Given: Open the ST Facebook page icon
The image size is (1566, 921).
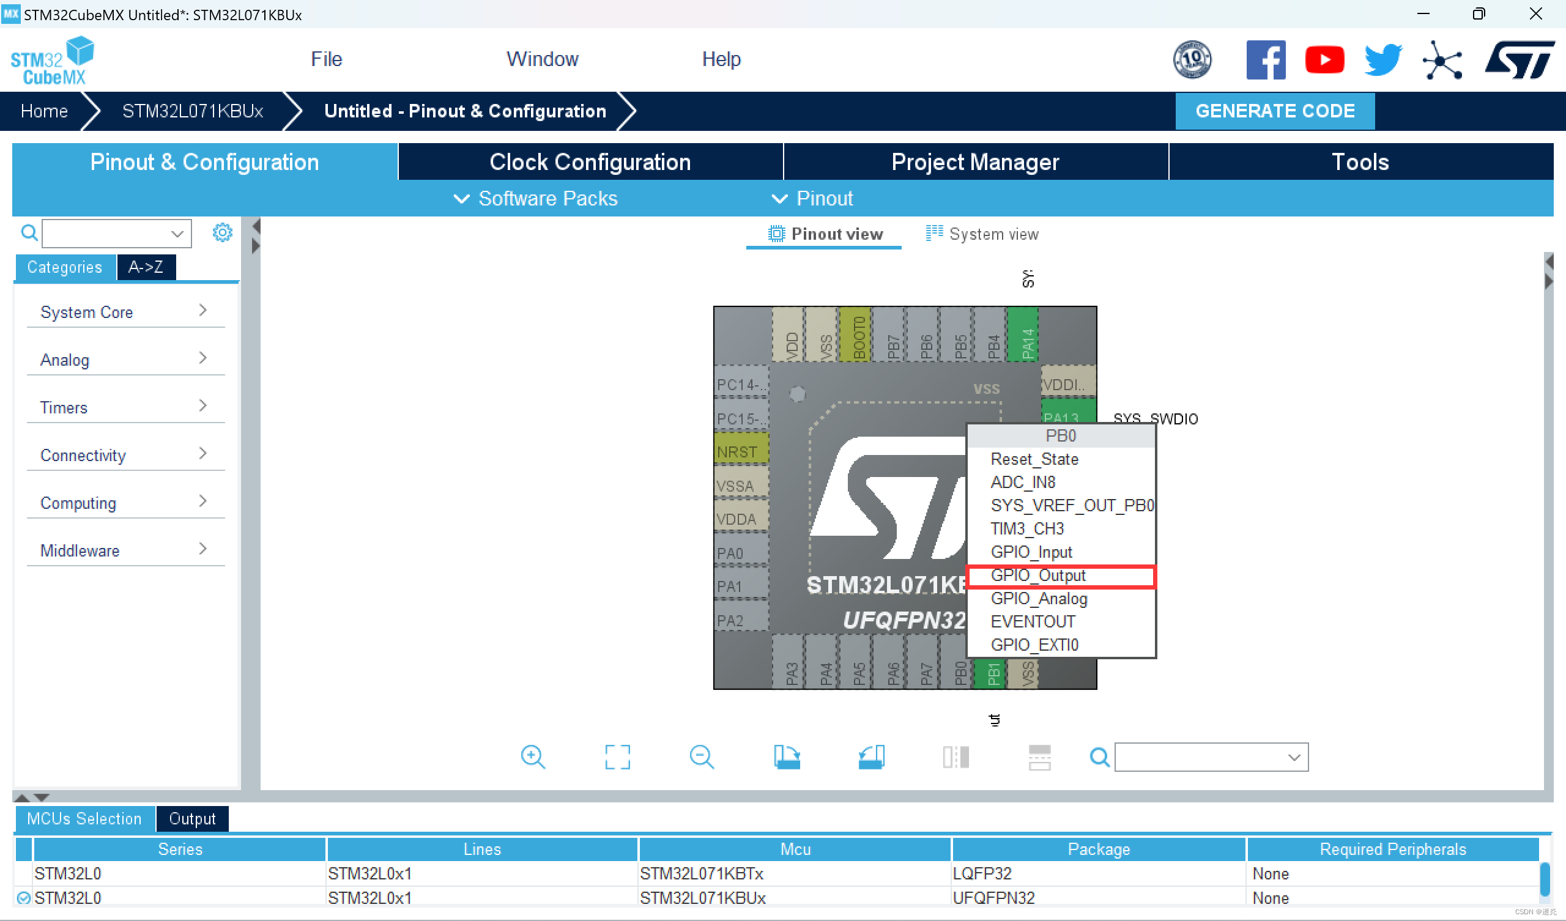Looking at the screenshot, I should (x=1265, y=60).
